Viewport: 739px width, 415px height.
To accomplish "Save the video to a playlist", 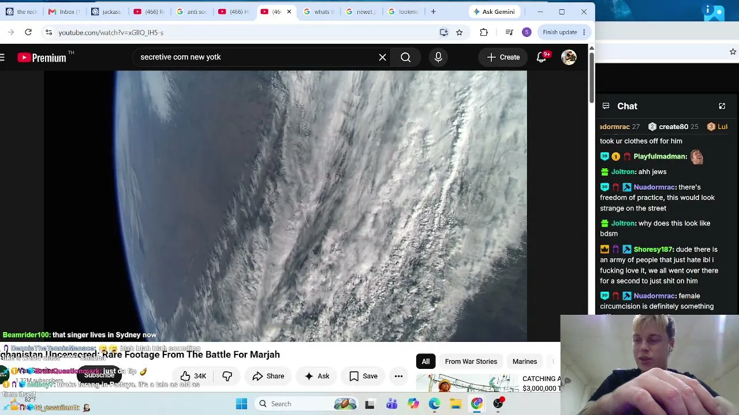I will pos(364,376).
